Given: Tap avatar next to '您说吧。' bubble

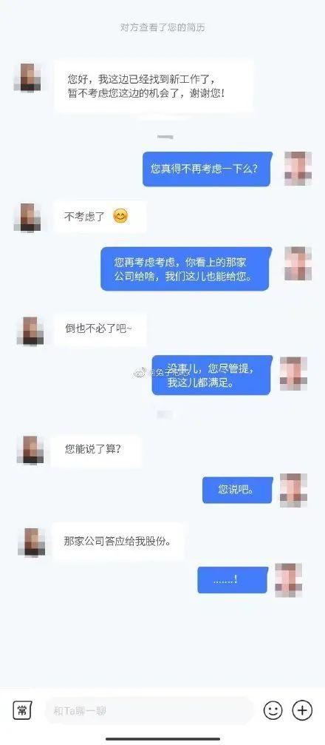Looking at the screenshot, I should pyautogui.click(x=293, y=490).
